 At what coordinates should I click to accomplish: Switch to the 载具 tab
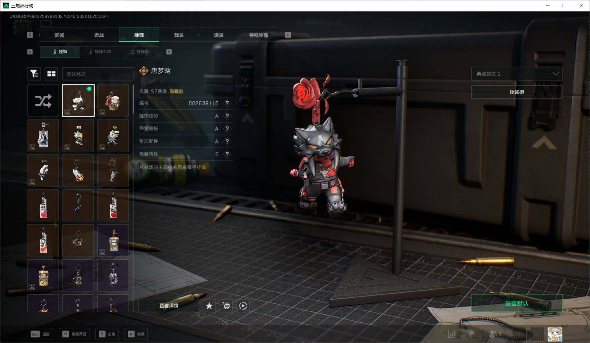(x=179, y=35)
